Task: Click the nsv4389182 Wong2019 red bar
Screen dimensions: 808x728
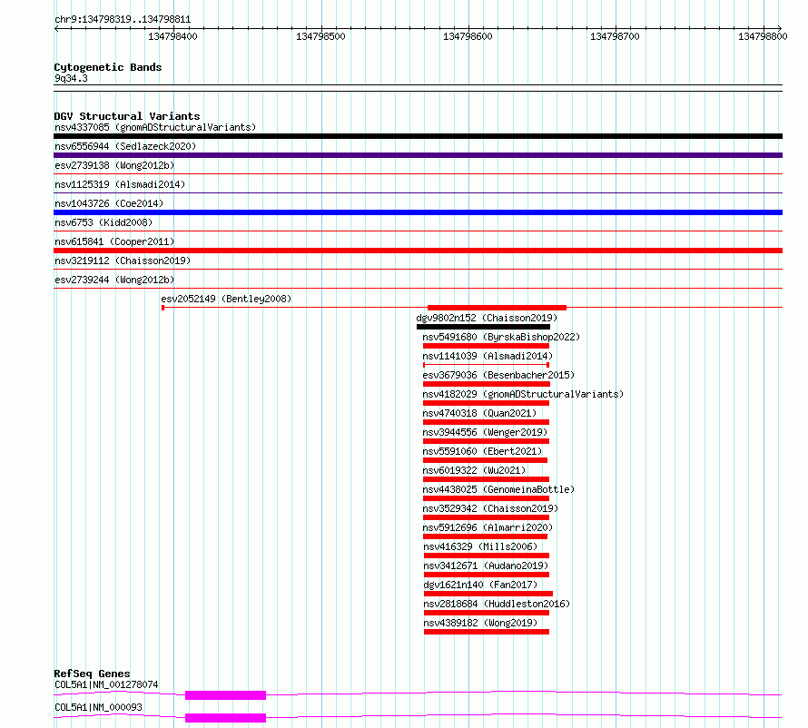Action: click(487, 632)
